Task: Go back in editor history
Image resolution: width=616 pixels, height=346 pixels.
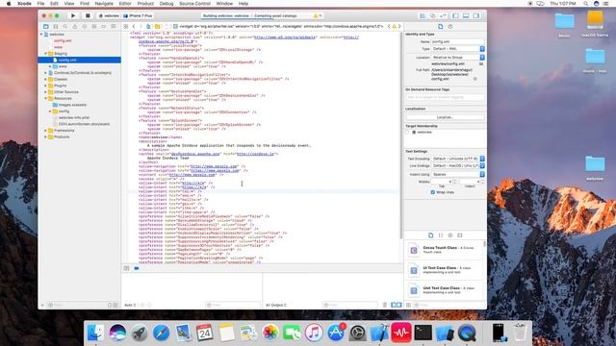Action: pyautogui.click(x=134, y=26)
